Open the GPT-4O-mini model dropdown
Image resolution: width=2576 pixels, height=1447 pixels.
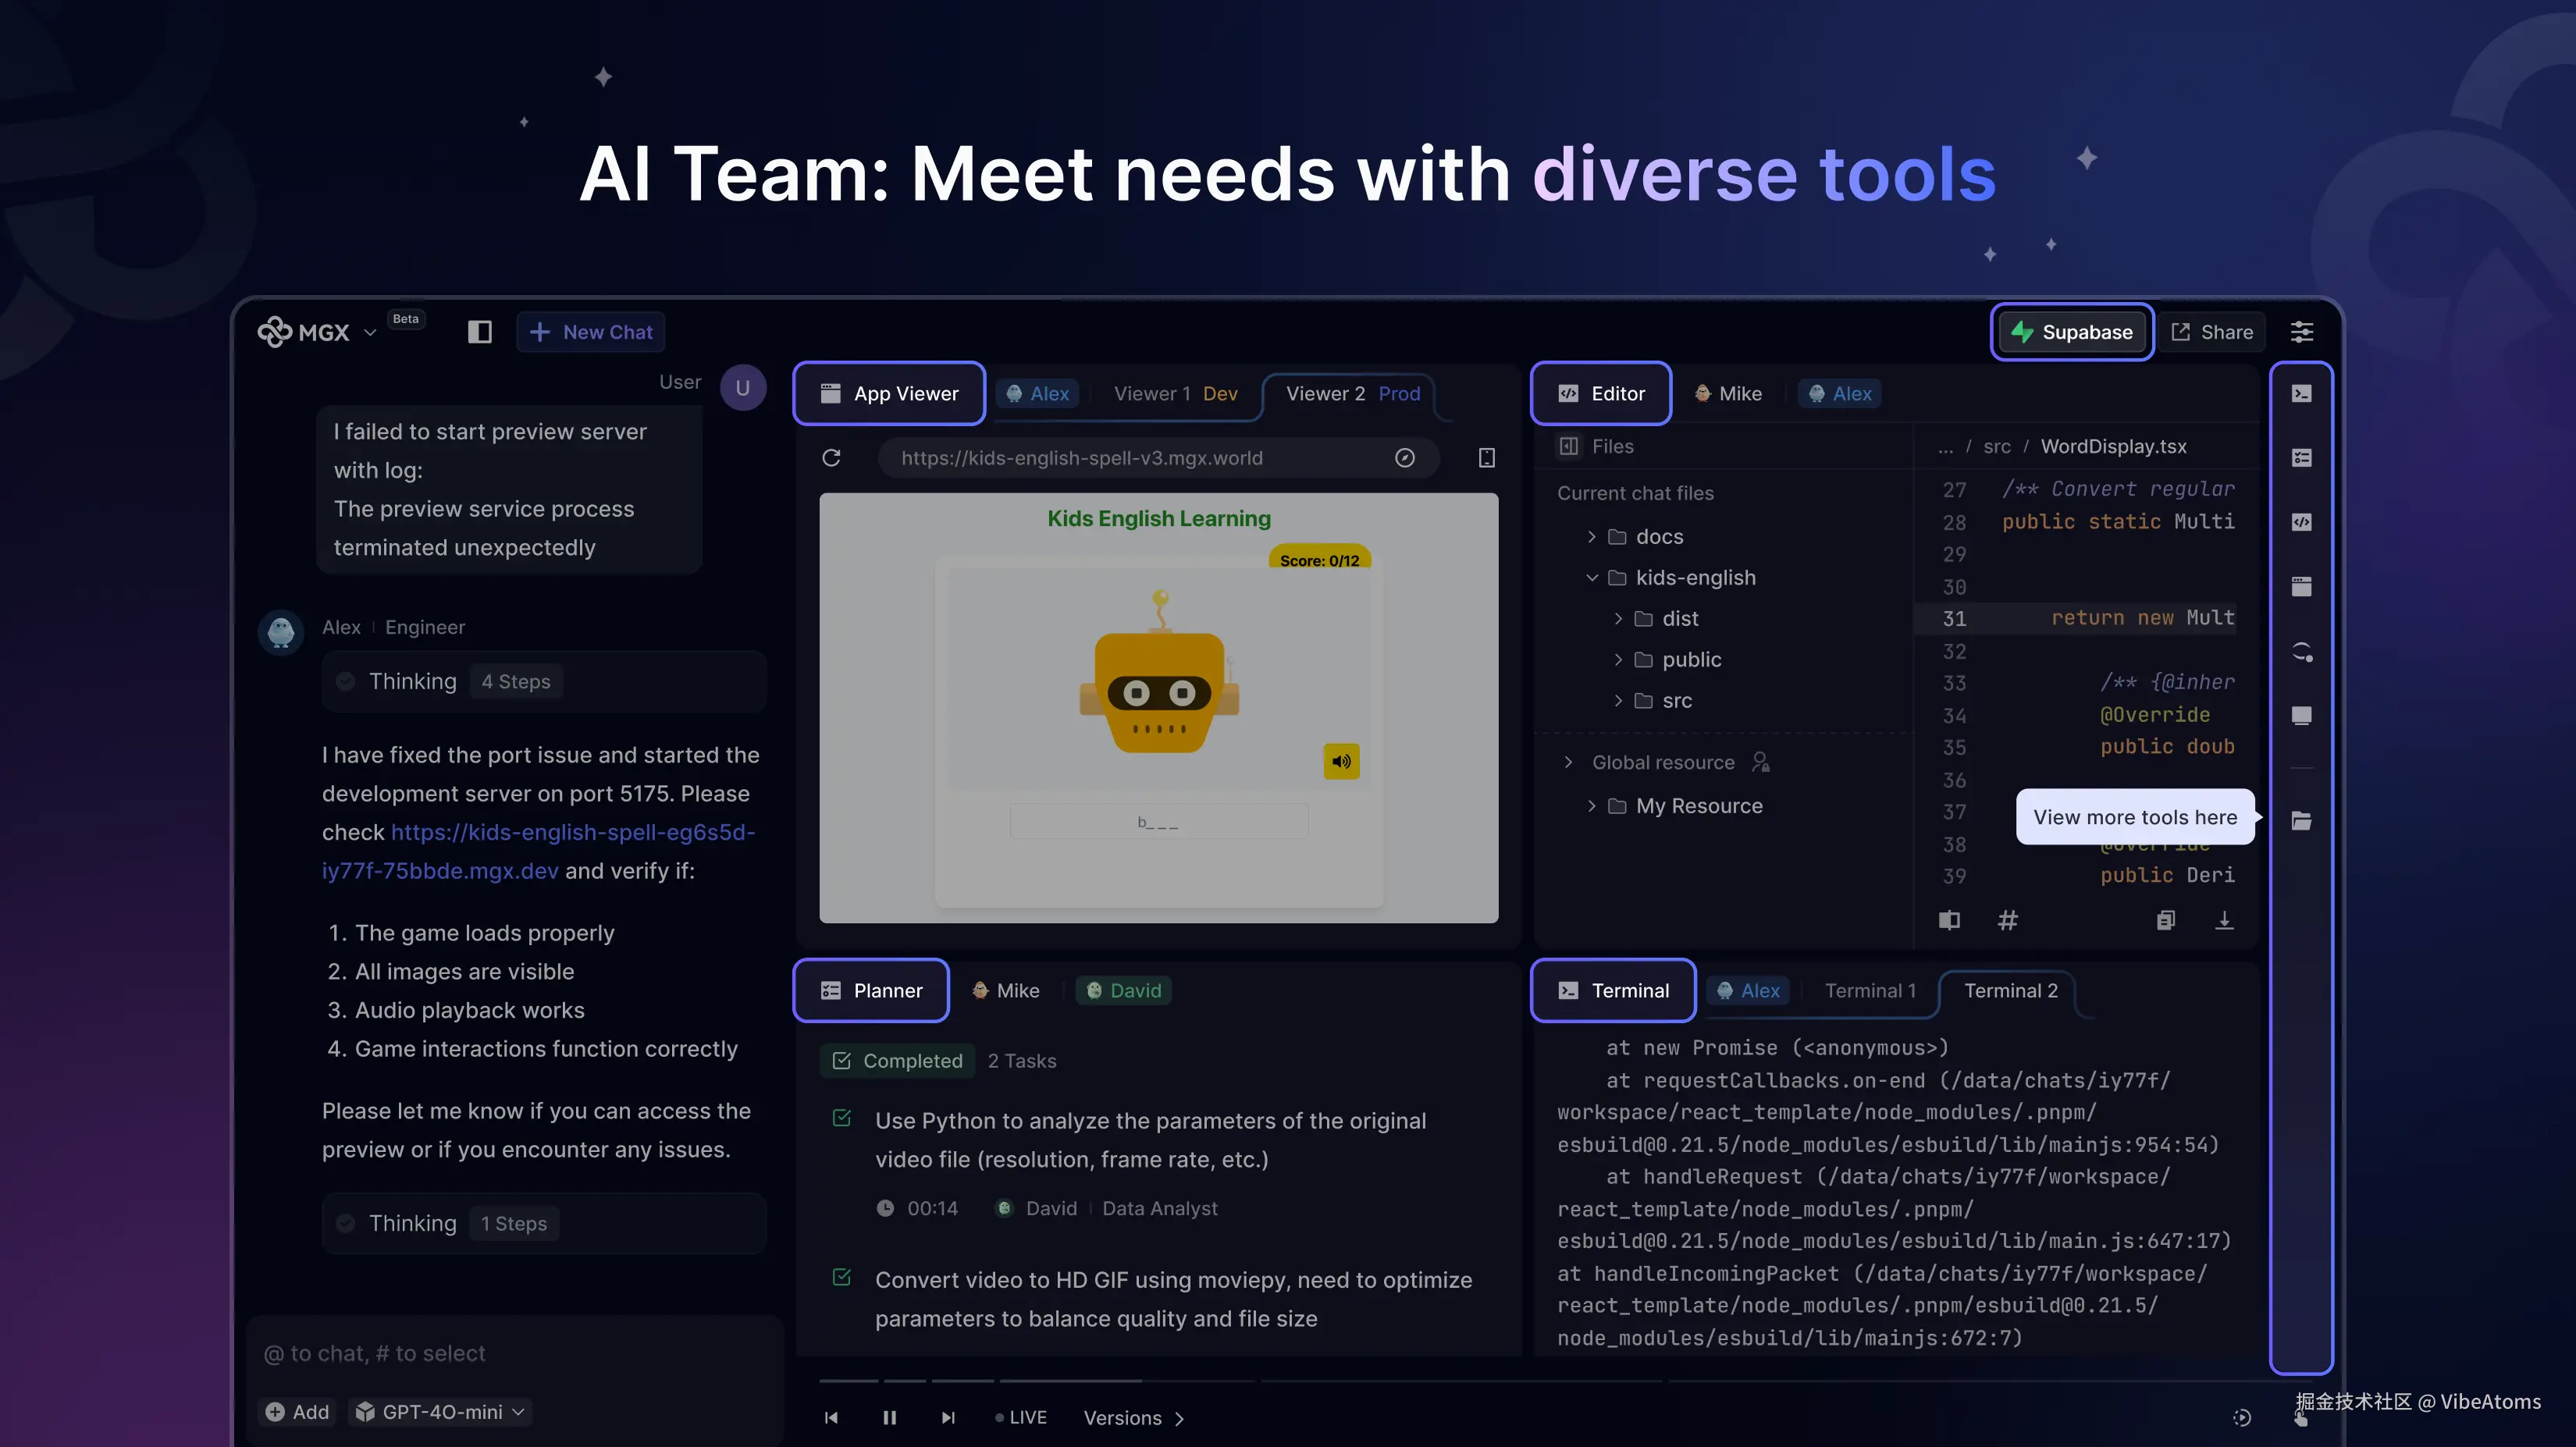click(442, 1411)
